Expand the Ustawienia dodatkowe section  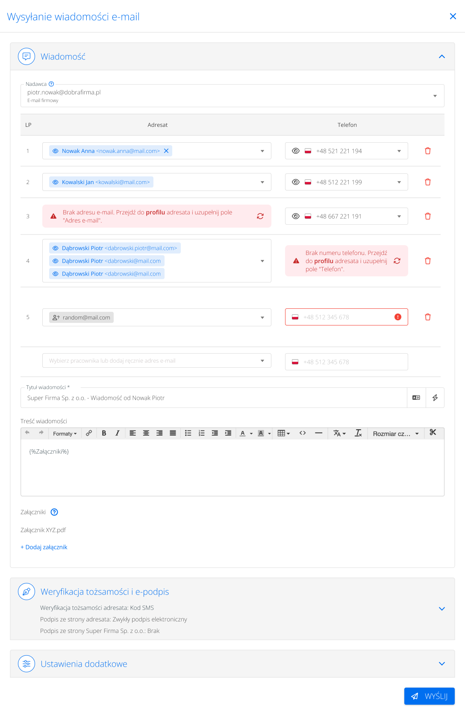click(442, 664)
